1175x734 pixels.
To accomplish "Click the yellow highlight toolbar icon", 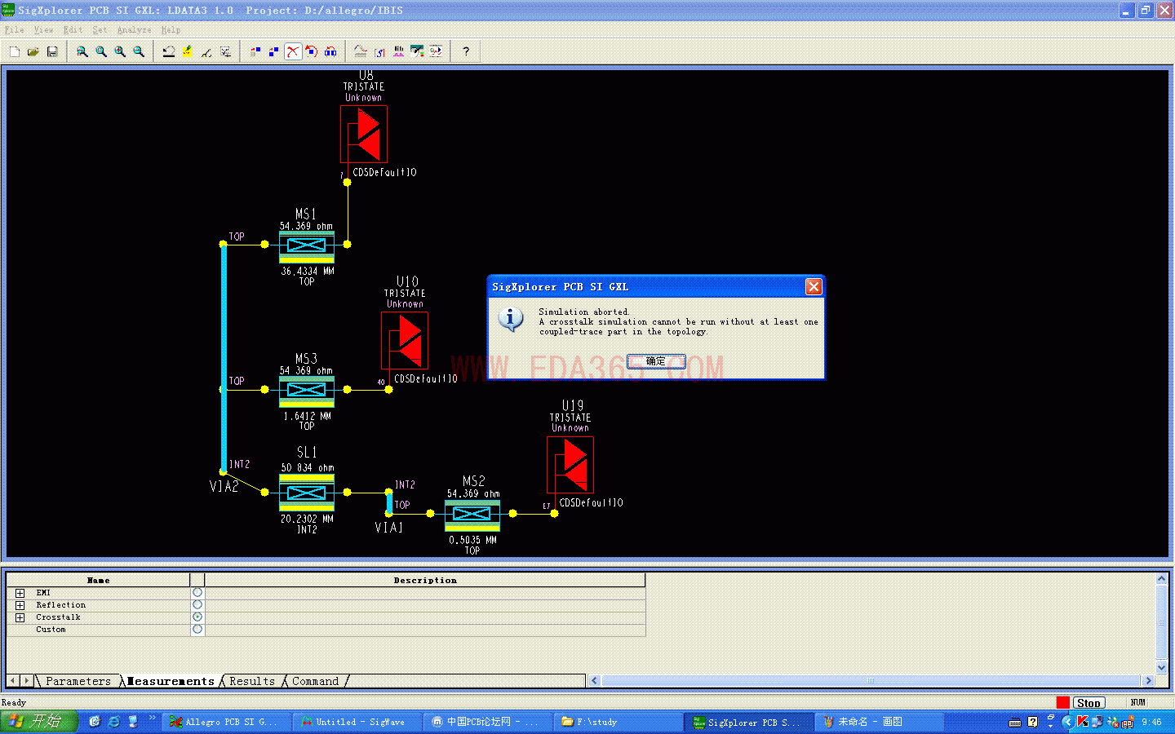I will 188,51.
